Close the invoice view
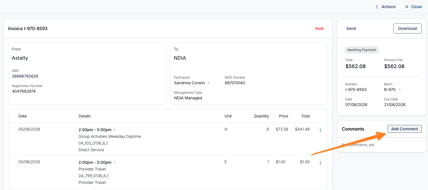This screenshot has height=190, width=428. coord(413,7)
